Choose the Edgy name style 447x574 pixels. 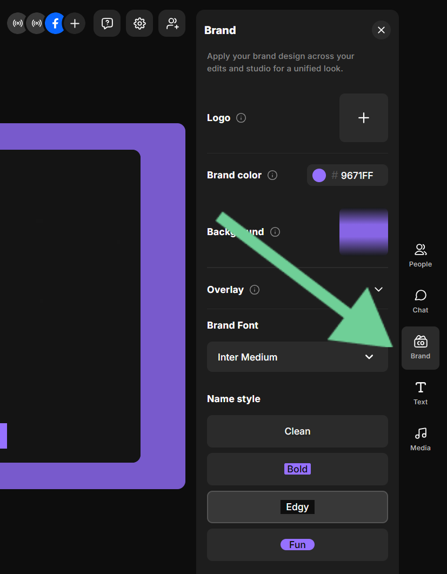[297, 507]
